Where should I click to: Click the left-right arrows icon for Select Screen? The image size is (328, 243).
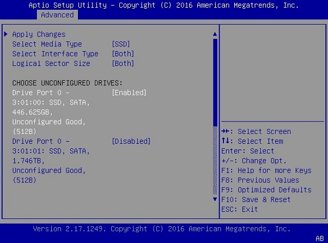tap(227, 131)
